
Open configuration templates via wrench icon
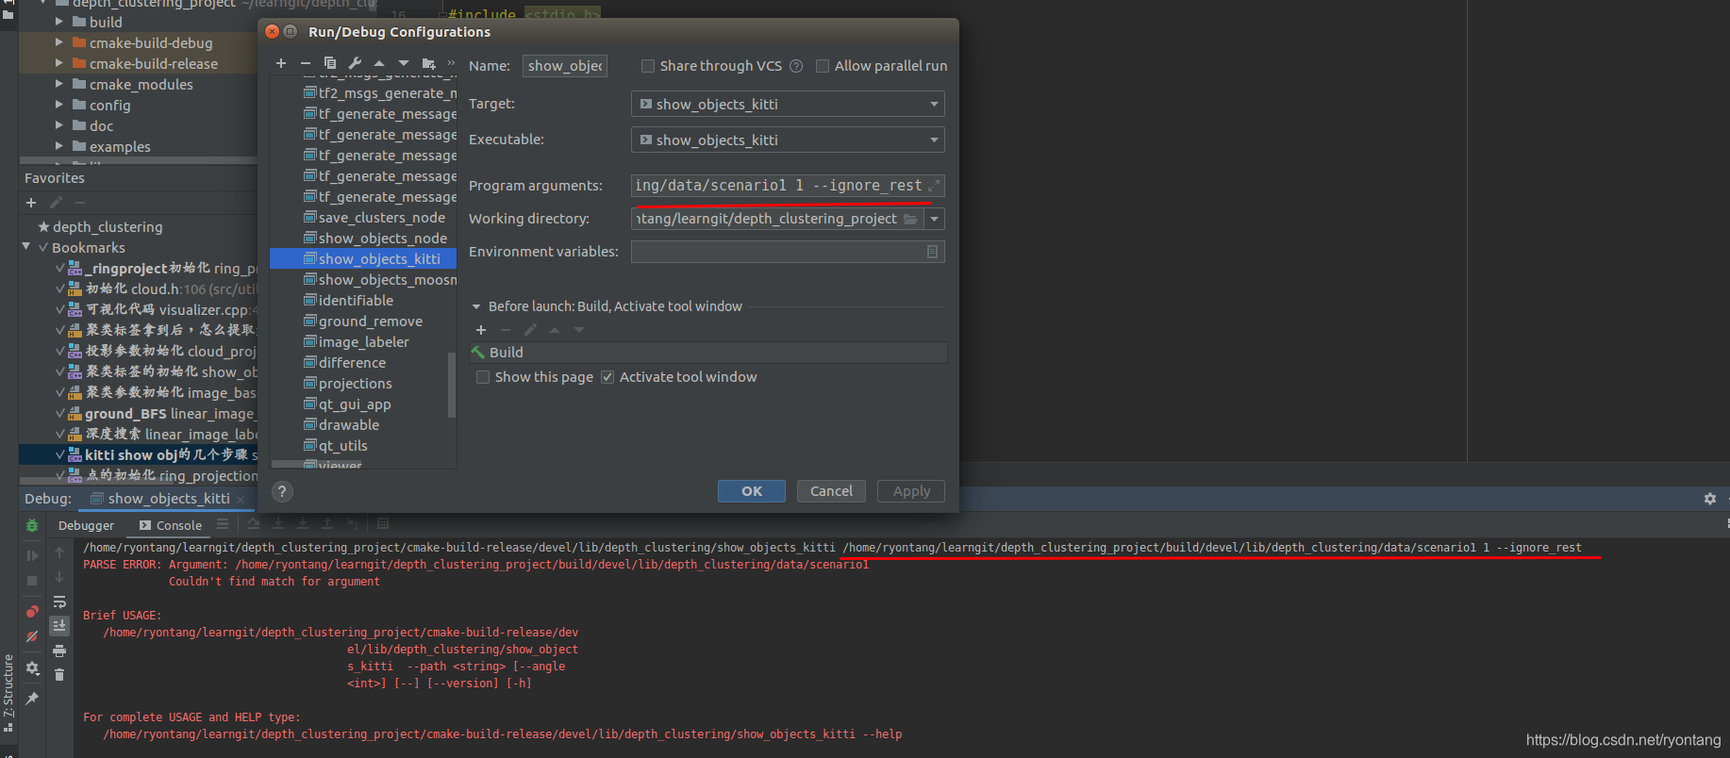(x=355, y=63)
